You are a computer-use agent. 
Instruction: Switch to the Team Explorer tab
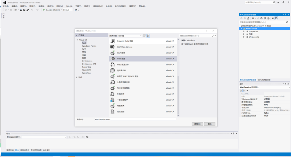click(264, 80)
